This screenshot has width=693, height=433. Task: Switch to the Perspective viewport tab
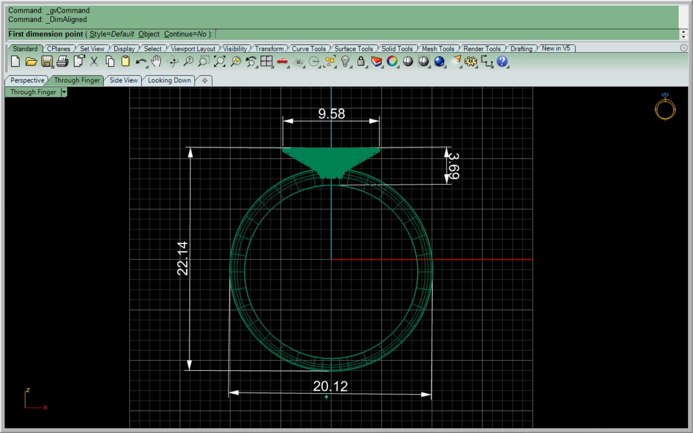27,80
